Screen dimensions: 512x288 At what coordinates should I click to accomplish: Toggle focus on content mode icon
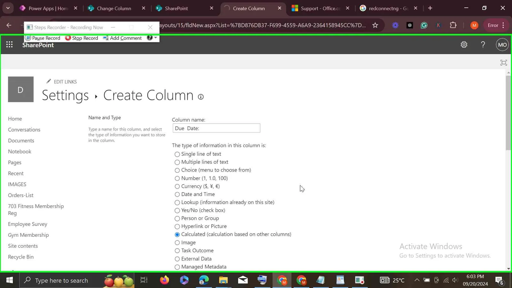pyautogui.click(x=504, y=63)
